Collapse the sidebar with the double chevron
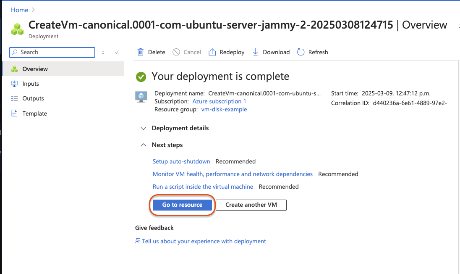 [x=117, y=52]
